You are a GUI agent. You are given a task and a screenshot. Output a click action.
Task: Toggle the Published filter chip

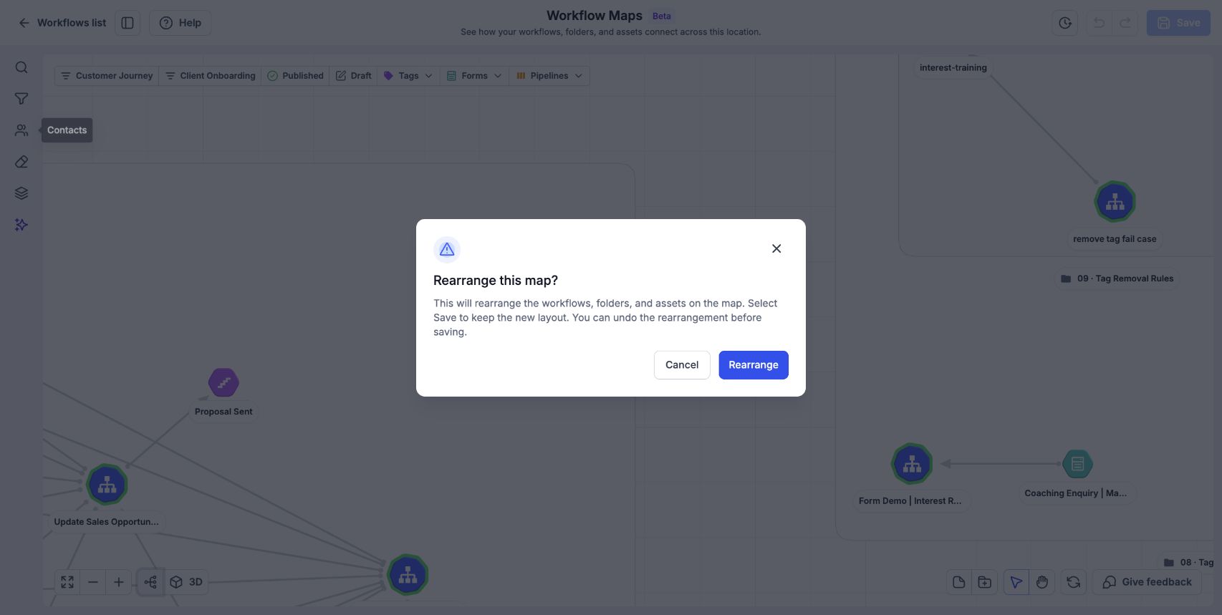point(295,76)
